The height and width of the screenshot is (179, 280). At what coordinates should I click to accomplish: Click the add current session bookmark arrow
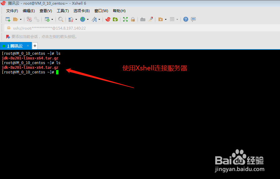click(8, 37)
